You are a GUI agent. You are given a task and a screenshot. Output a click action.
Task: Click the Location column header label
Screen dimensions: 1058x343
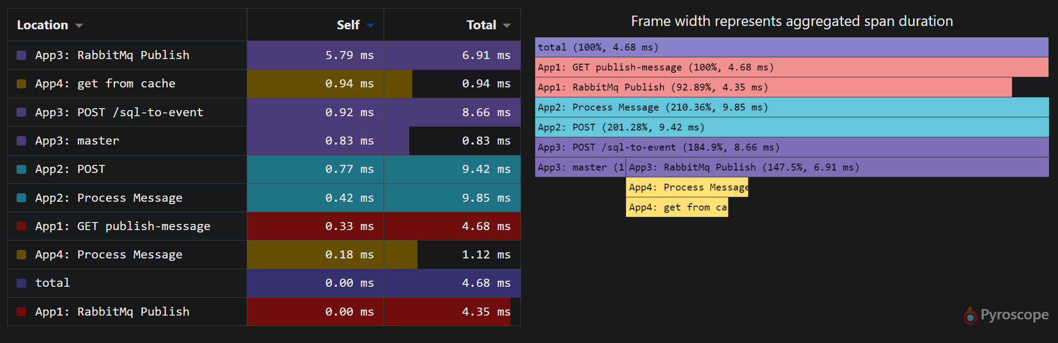click(43, 25)
